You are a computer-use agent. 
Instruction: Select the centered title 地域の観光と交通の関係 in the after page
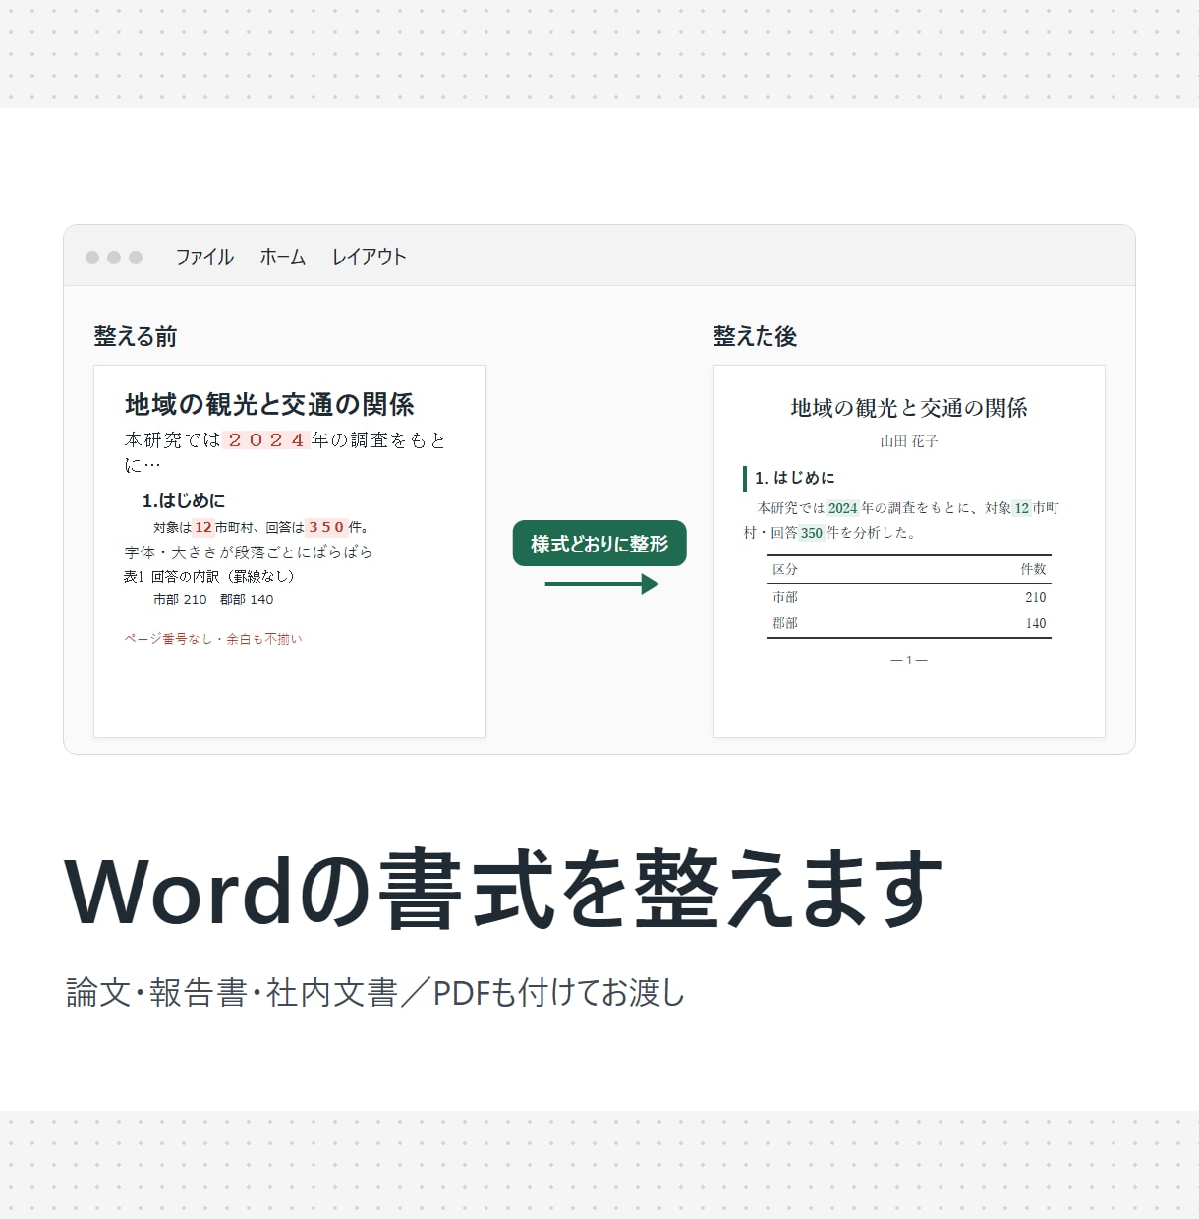909,408
